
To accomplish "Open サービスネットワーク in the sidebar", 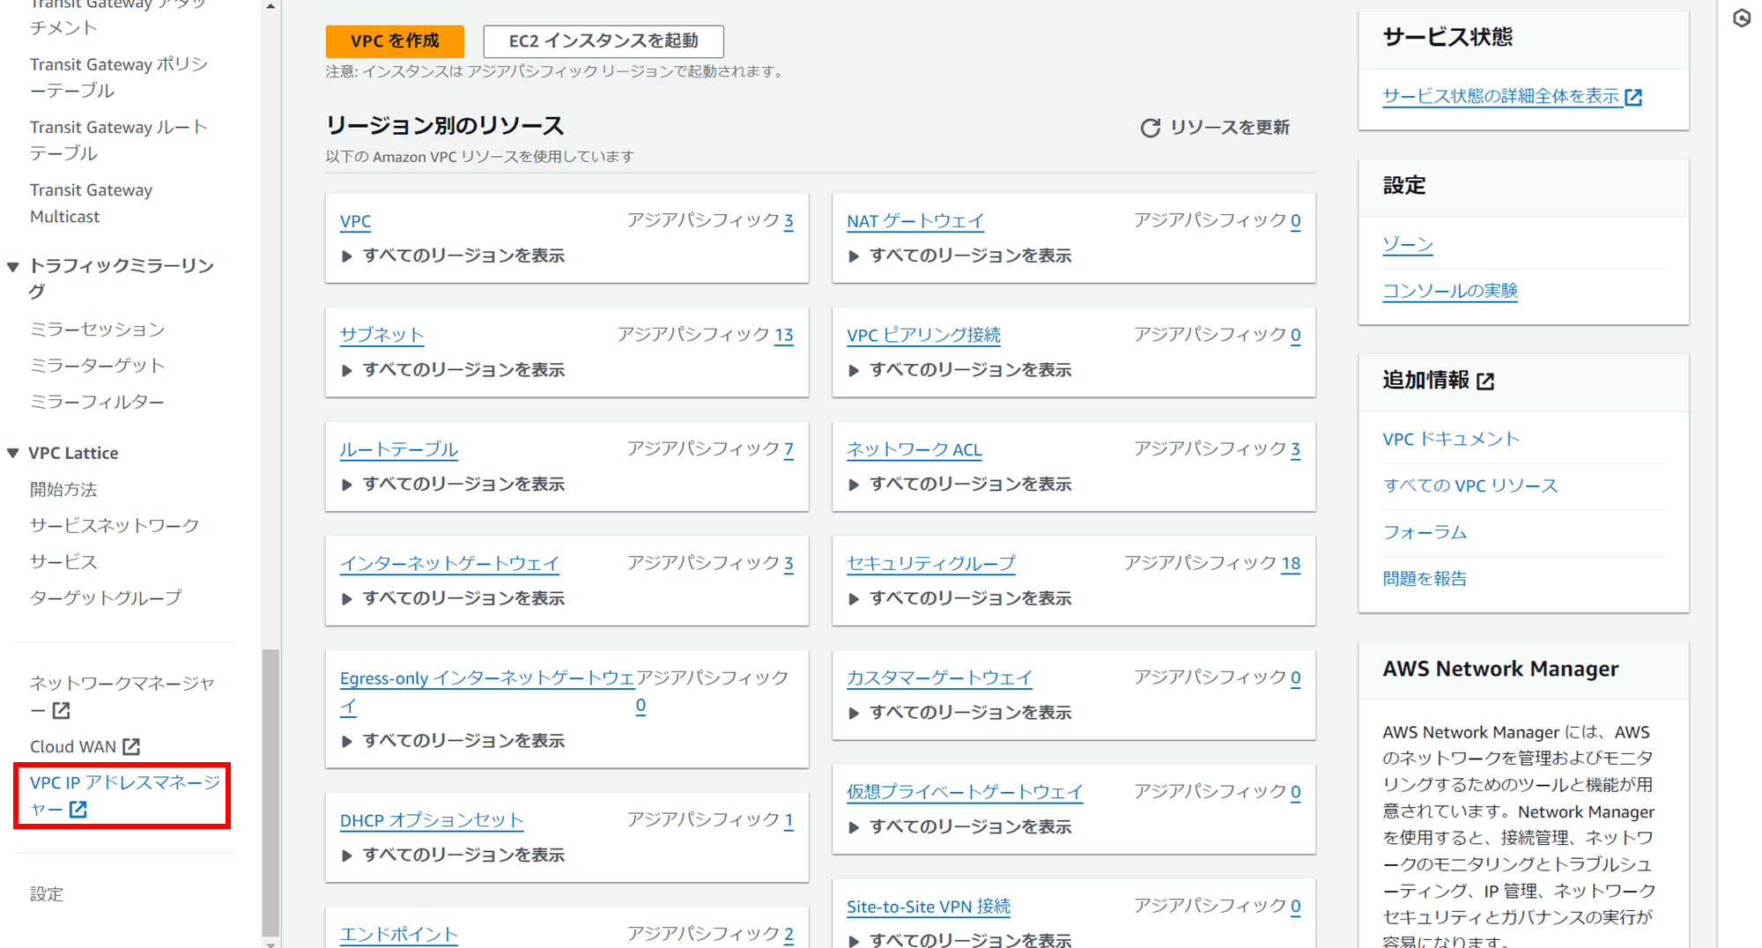I will 115,526.
